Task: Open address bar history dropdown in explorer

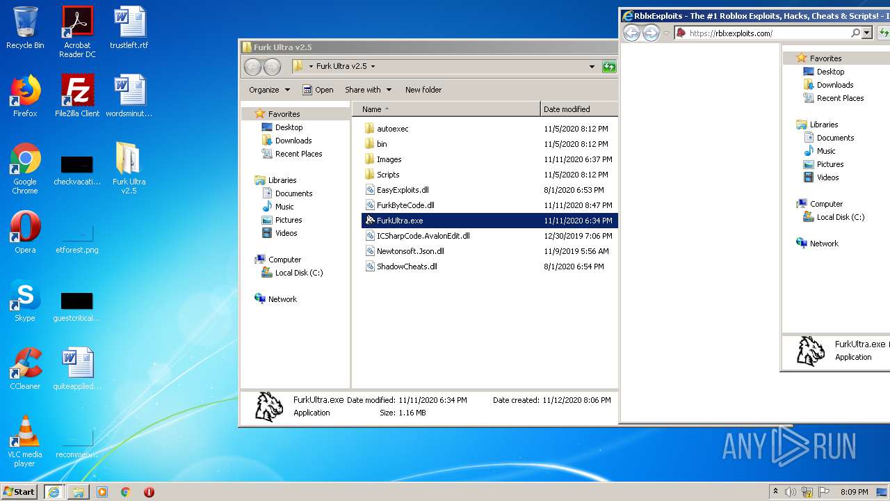Action: coord(592,67)
